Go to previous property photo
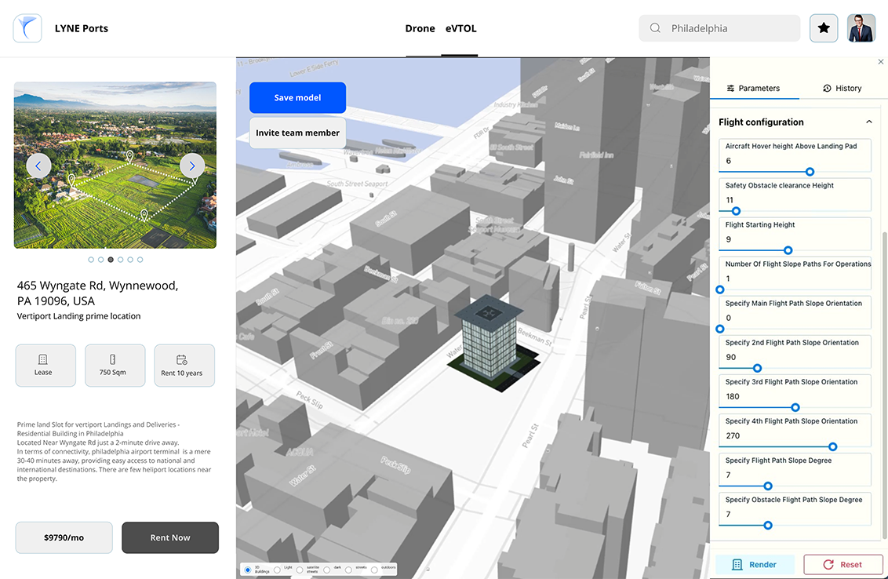This screenshot has width=888, height=579. 38,166
